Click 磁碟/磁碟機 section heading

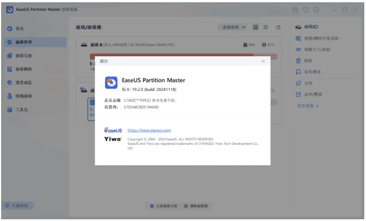pos(89,27)
